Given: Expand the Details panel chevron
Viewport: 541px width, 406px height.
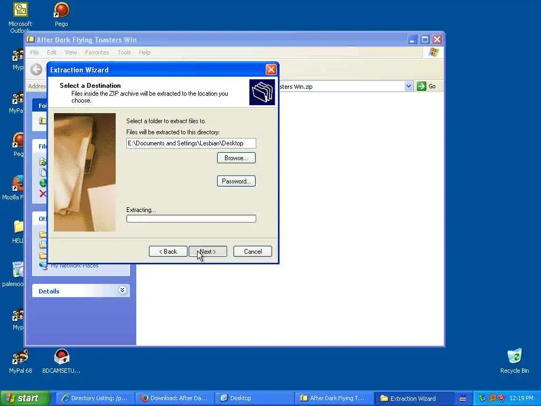Looking at the screenshot, I should pos(122,290).
